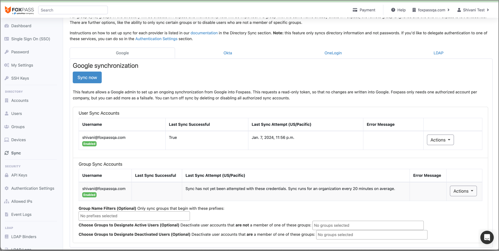This screenshot has height=251, width=499.
Task: Open Actions dropdown for Group Sync account
Action: (463, 191)
